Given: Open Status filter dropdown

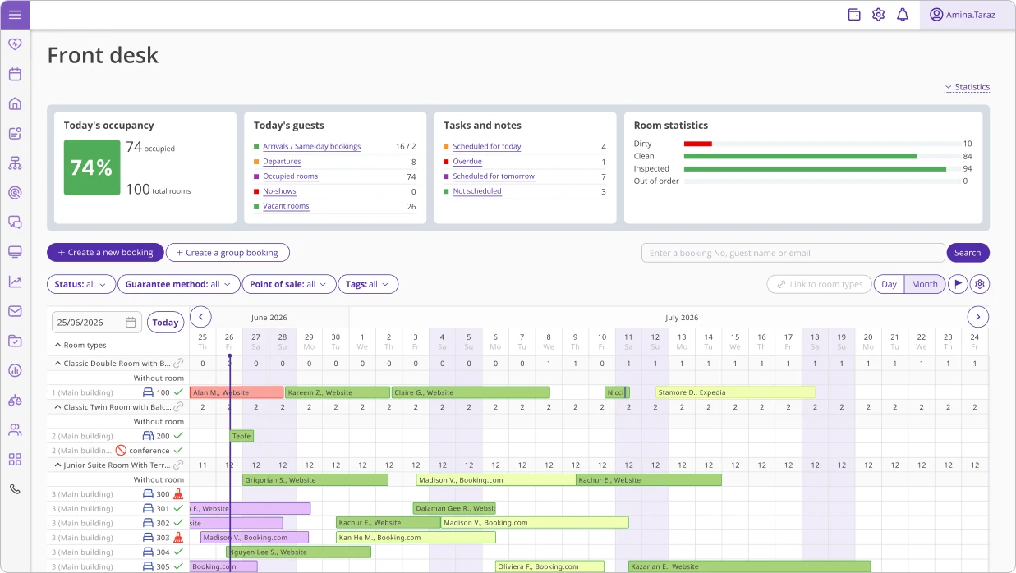Looking at the screenshot, I should click(x=80, y=284).
